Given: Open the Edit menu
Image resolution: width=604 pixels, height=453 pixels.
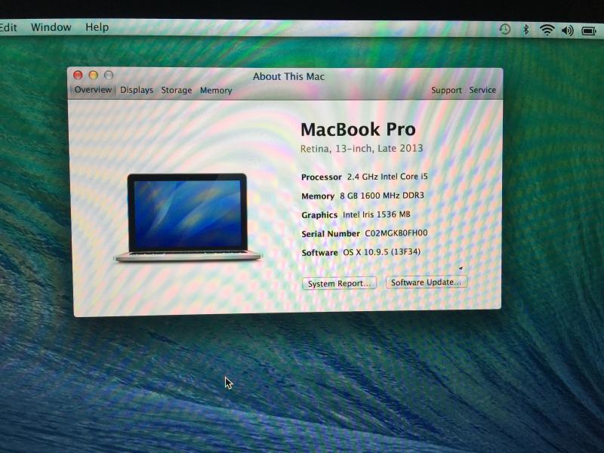Looking at the screenshot, I should coord(8,27).
